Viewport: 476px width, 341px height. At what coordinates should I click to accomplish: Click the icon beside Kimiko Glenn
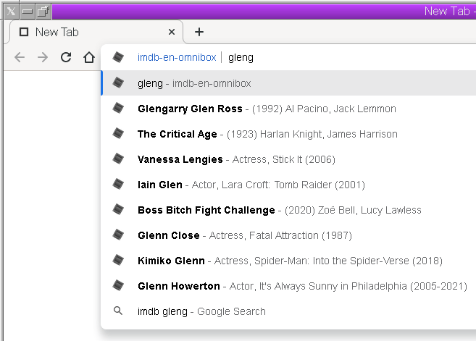118,260
